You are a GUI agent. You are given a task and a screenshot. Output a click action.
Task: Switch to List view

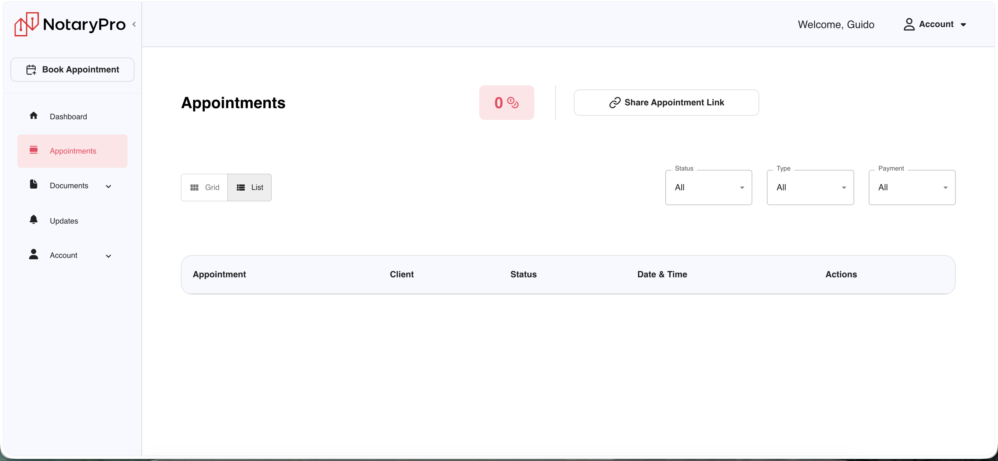coord(249,188)
